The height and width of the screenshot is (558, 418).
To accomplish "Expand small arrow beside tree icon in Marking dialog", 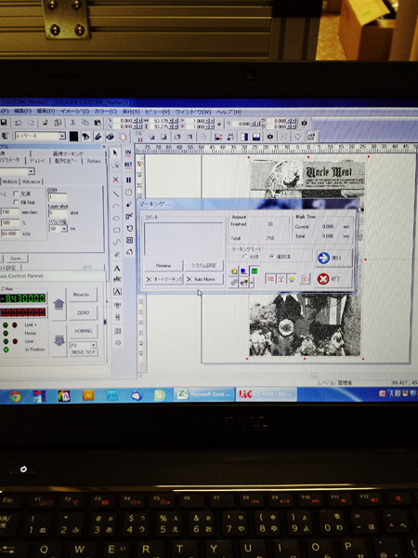I will [252, 284].
